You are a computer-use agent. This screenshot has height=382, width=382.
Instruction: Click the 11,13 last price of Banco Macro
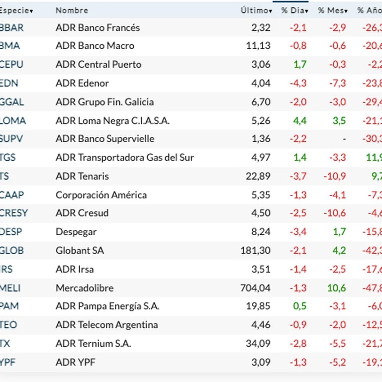click(258, 46)
